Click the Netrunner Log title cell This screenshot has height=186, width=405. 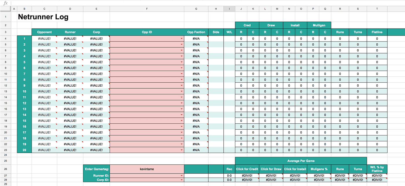pyautogui.click(x=43, y=17)
